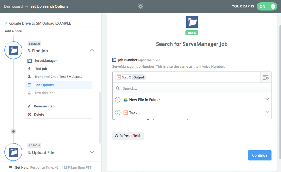The height and width of the screenshot is (172, 281).
Task: Click the orange Text formatter icon
Action: (126, 113)
